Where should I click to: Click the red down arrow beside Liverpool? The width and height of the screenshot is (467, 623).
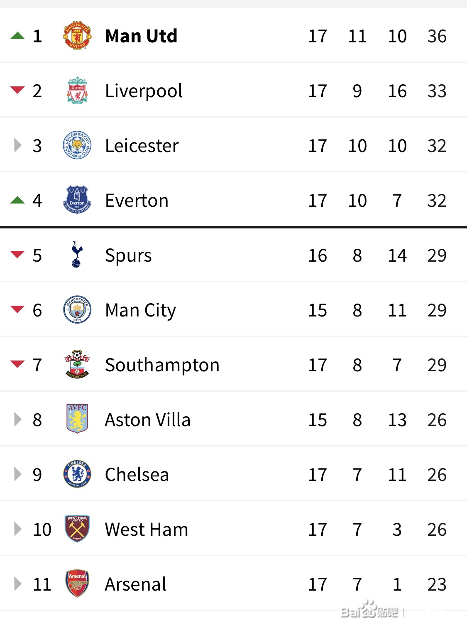[17, 90]
